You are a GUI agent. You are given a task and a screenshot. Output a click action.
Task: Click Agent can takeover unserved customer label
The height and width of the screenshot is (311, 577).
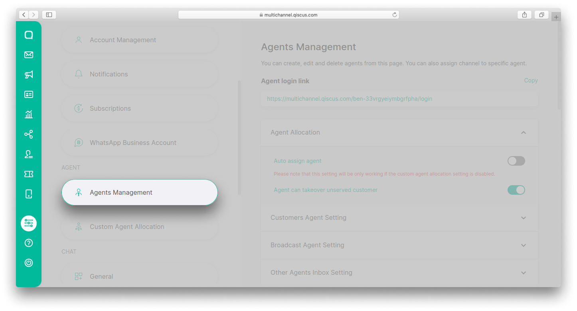[326, 190]
